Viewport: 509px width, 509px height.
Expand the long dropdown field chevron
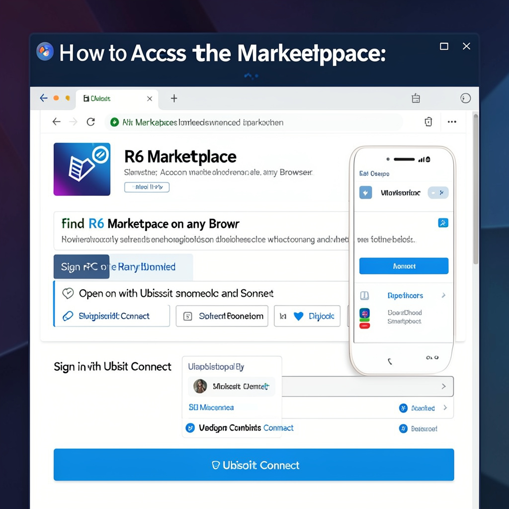[x=443, y=386]
